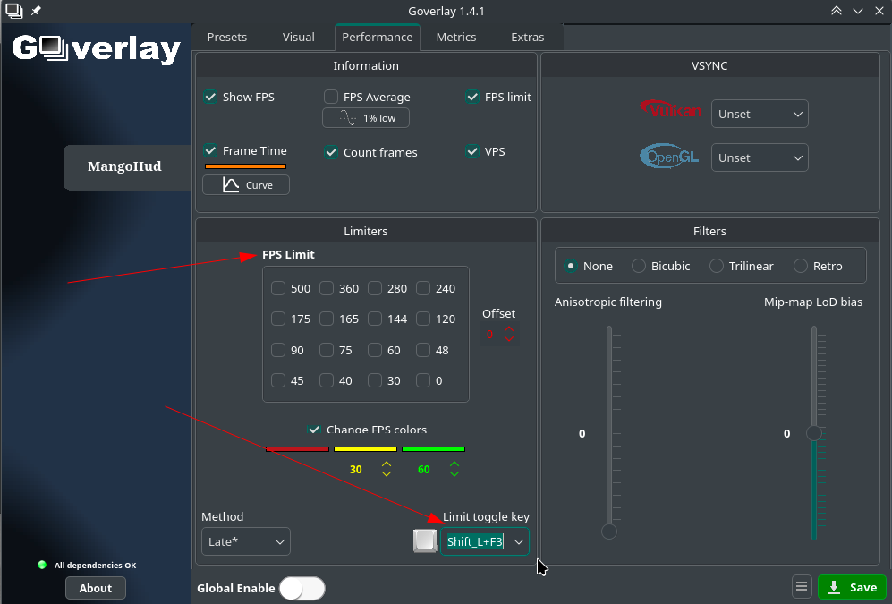Select MangoHud in the sidebar

coord(127,166)
